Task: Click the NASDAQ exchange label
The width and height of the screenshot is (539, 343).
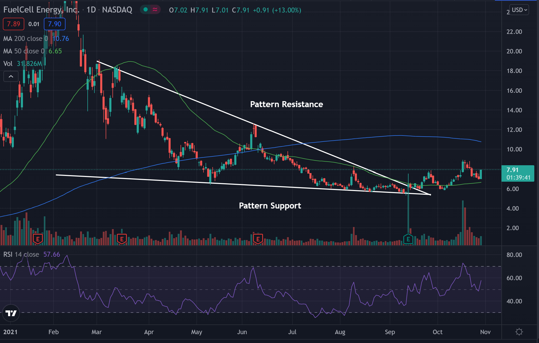Action: (x=117, y=10)
